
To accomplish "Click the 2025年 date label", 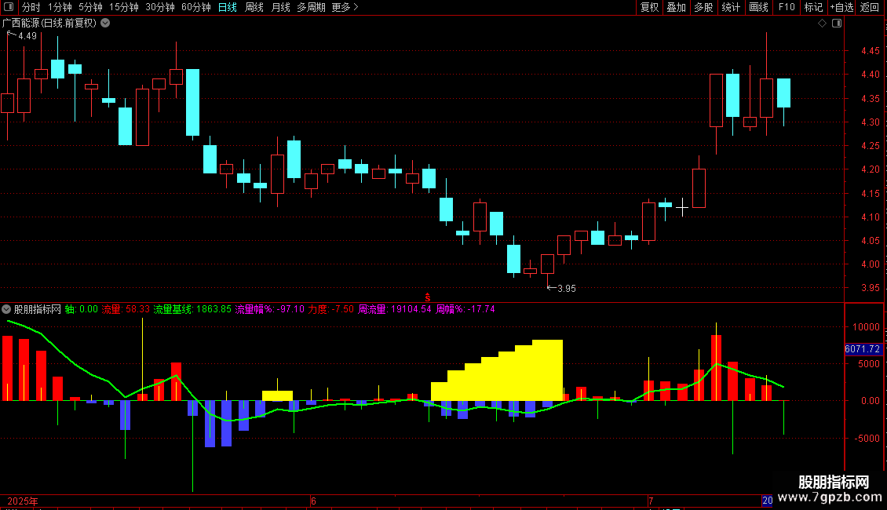I will (x=23, y=501).
